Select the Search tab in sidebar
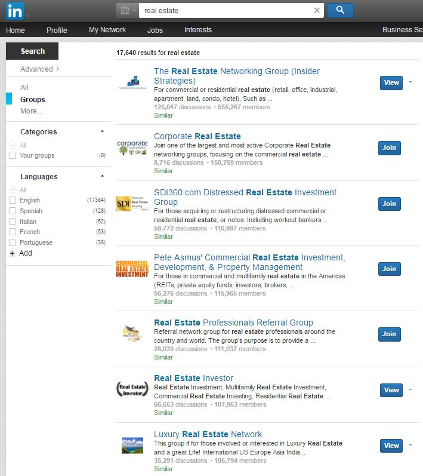Screen dimensions: 423x476 pyautogui.click(x=32, y=51)
